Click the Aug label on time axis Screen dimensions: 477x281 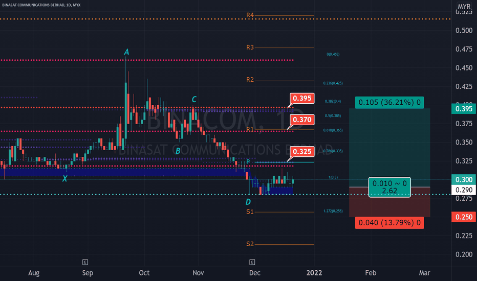click(34, 273)
